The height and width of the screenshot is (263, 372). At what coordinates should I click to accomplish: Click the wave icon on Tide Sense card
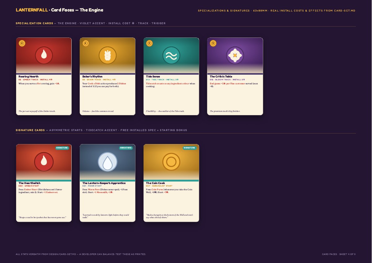(x=171, y=55)
